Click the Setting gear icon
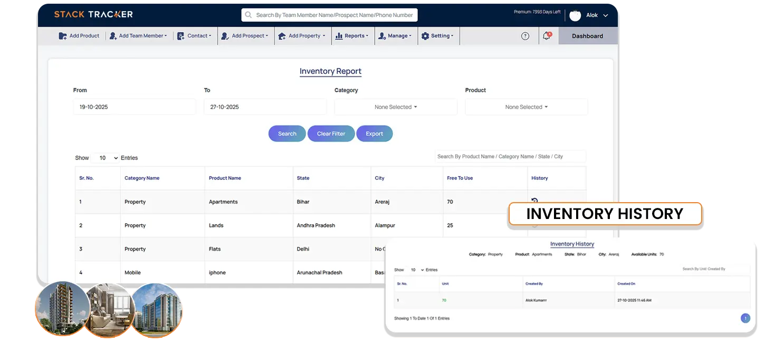Viewport: 765px width, 343px height. pos(425,36)
